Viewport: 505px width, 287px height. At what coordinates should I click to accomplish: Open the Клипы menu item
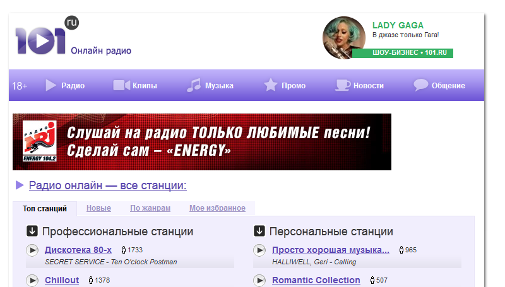tap(145, 86)
